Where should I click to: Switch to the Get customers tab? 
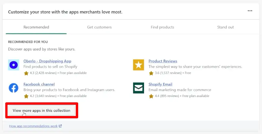[99, 27]
